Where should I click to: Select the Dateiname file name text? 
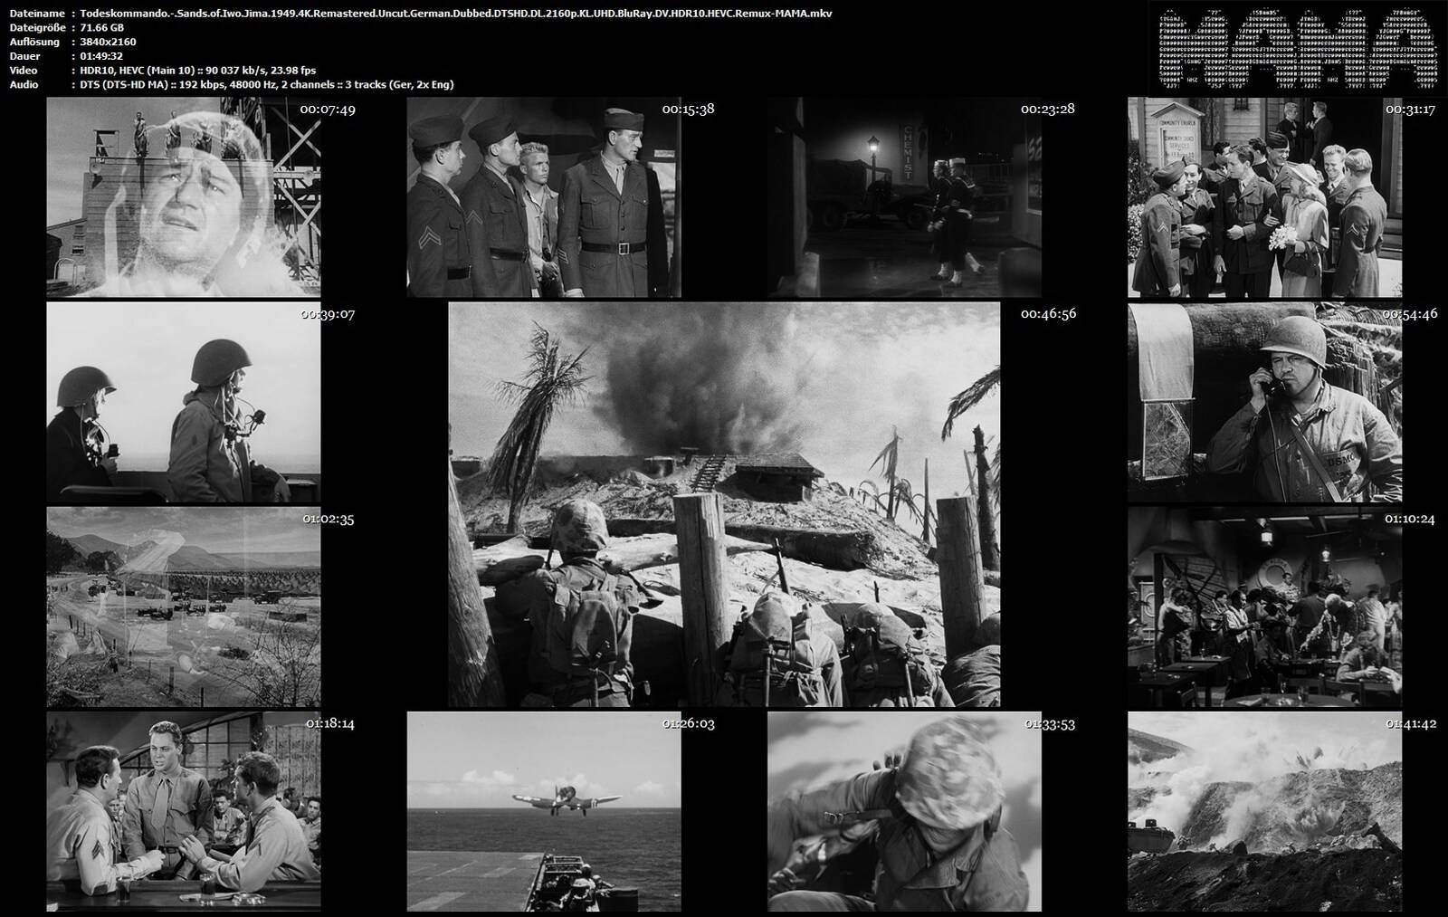click(456, 14)
